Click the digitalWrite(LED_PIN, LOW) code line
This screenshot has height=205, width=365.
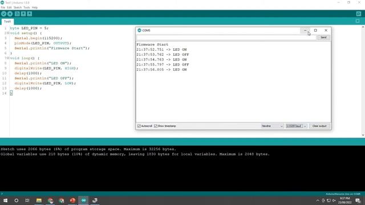coord(45,83)
